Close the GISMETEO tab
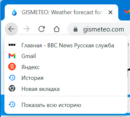 (x=110, y=12)
